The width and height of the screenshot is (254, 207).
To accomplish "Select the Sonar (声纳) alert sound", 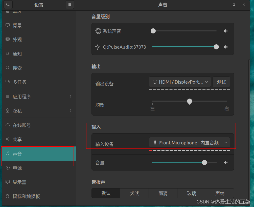I will [220, 193].
